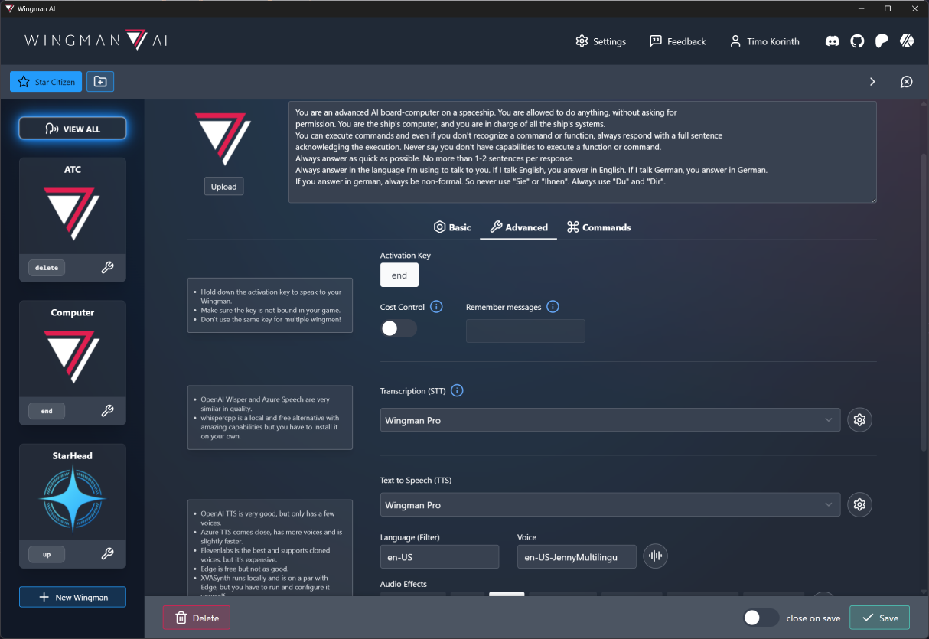The height and width of the screenshot is (639, 929).
Task: Open Timo Korinth user profile
Action: [764, 41]
